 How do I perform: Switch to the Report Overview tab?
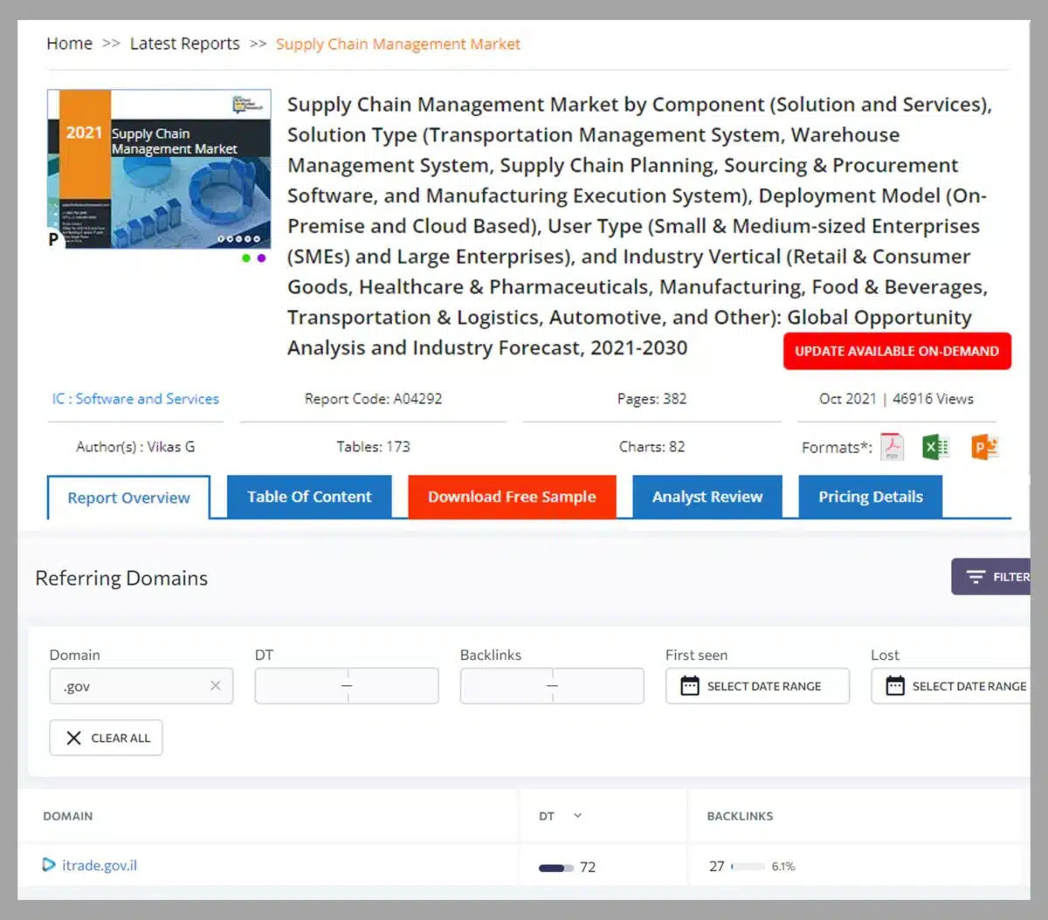point(128,498)
